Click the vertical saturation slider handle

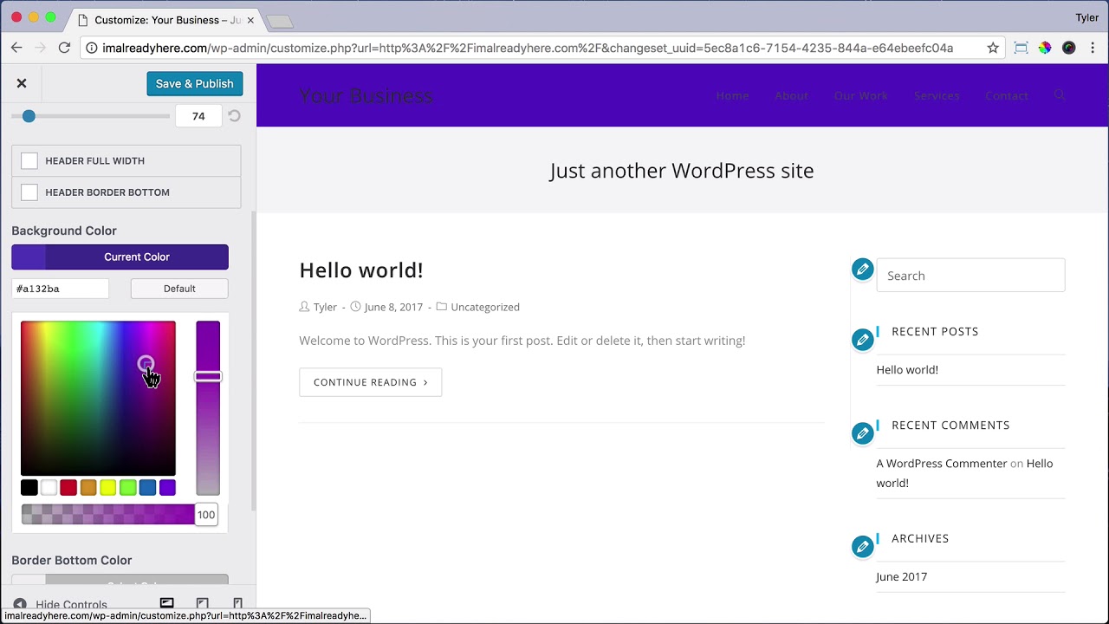point(208,376)
